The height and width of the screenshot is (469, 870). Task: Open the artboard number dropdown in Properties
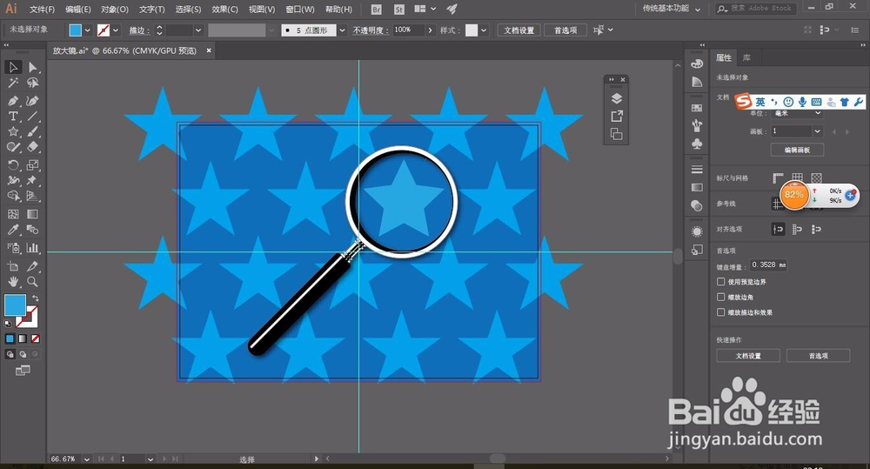[817, 131]
